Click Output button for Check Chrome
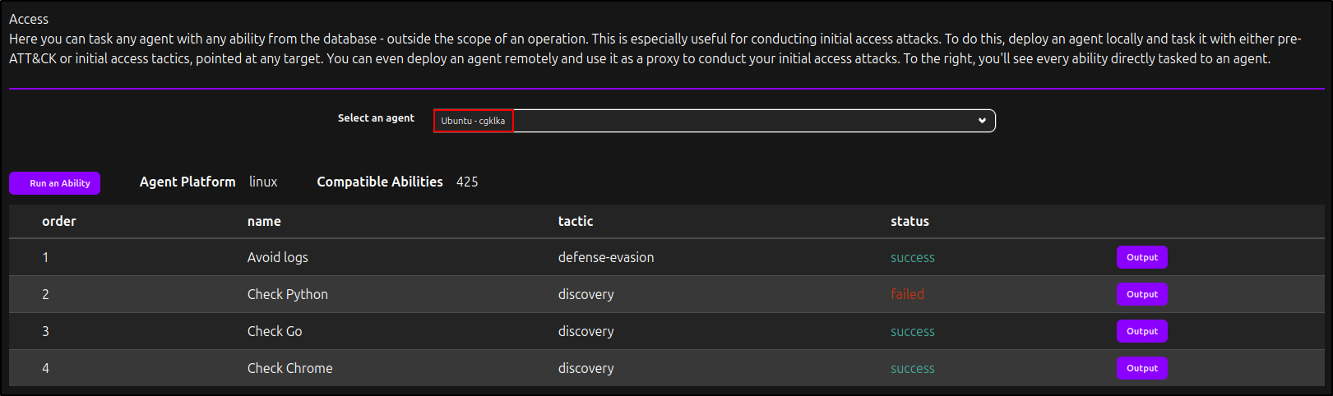The height and width of the screenshot is (396, 1333). click(x=1141, y=368)
